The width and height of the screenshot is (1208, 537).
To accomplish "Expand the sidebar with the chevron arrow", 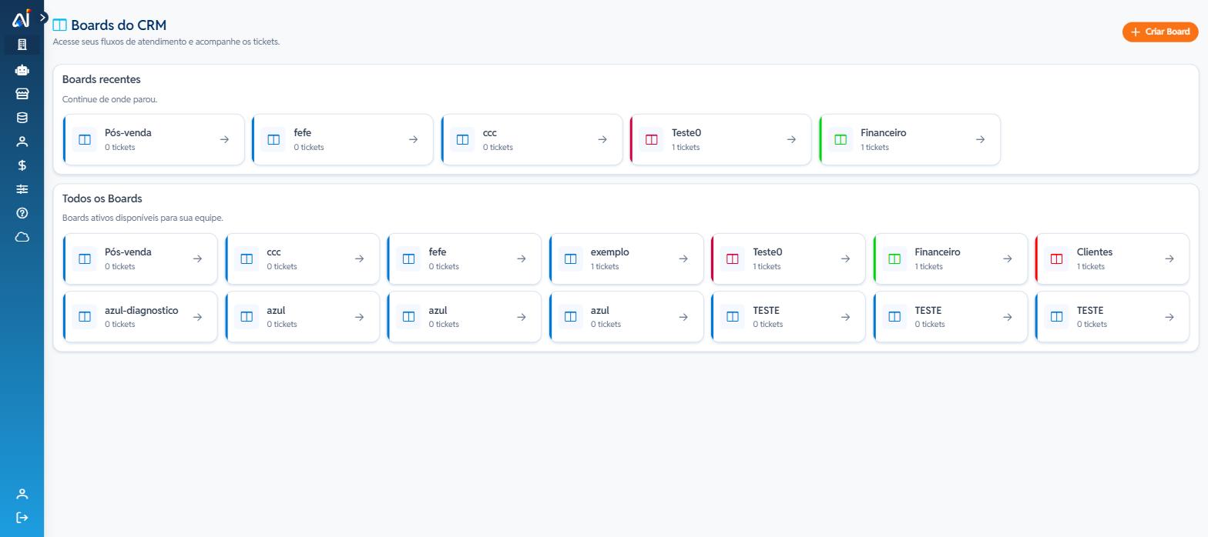I will (43, 17).
